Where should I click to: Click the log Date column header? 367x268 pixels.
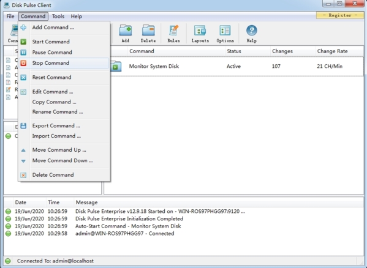pos(30,203)
